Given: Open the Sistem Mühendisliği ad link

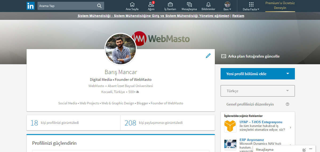Looking at the screenshot, I should [153, 16].
